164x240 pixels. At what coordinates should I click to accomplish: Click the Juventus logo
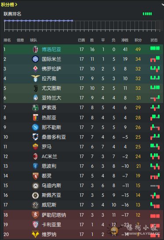[x=35, y=88]
